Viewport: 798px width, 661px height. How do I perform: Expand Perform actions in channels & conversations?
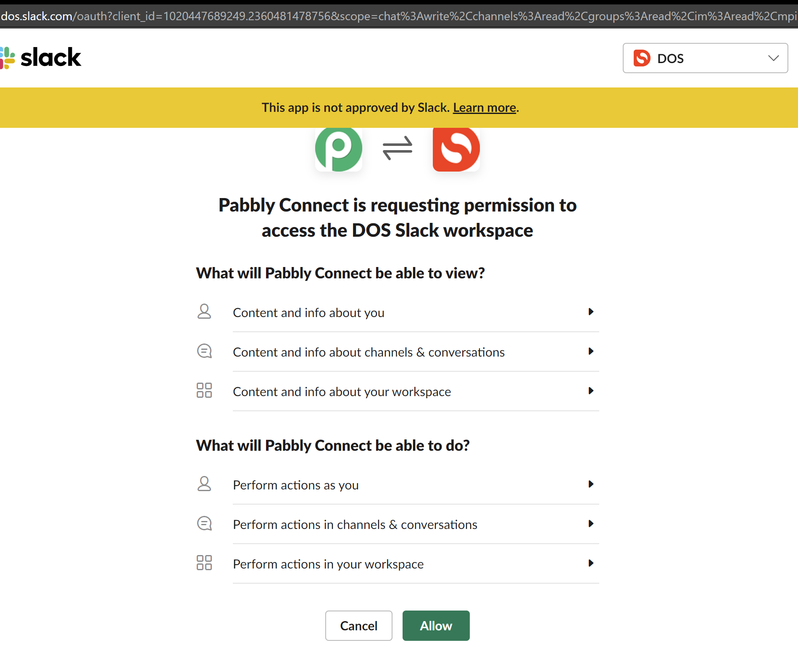point(416,524)
